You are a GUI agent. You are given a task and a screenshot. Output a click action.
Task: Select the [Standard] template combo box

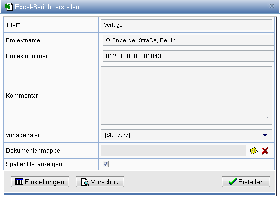click(186, 135)
